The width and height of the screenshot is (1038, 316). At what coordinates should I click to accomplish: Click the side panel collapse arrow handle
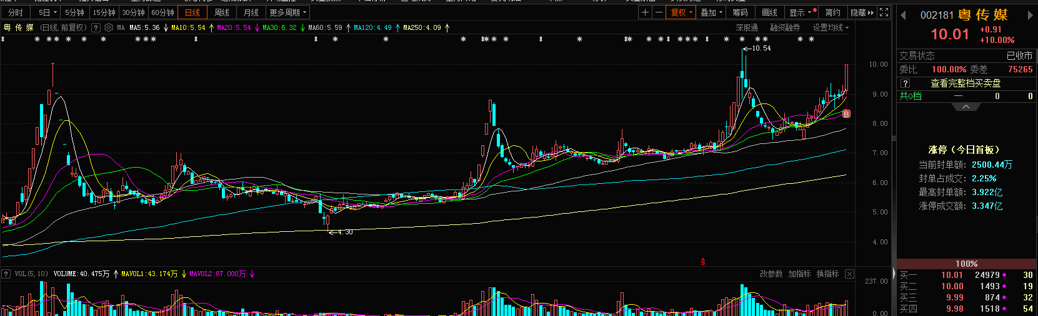894,274
